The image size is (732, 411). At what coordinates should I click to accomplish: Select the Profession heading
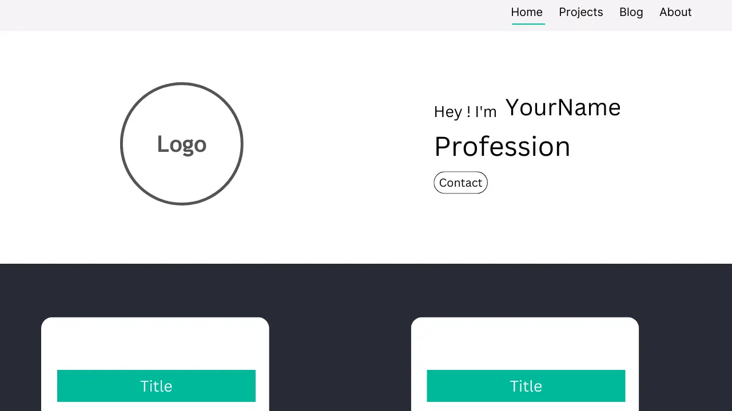502,146
